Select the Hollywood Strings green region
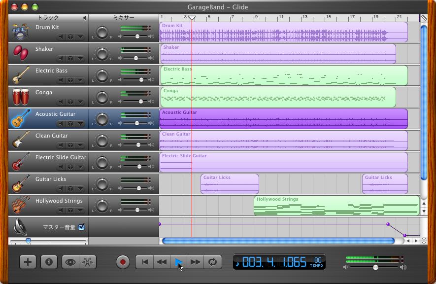Viewport: 436px width, 284px height. (x=336, y=205)
